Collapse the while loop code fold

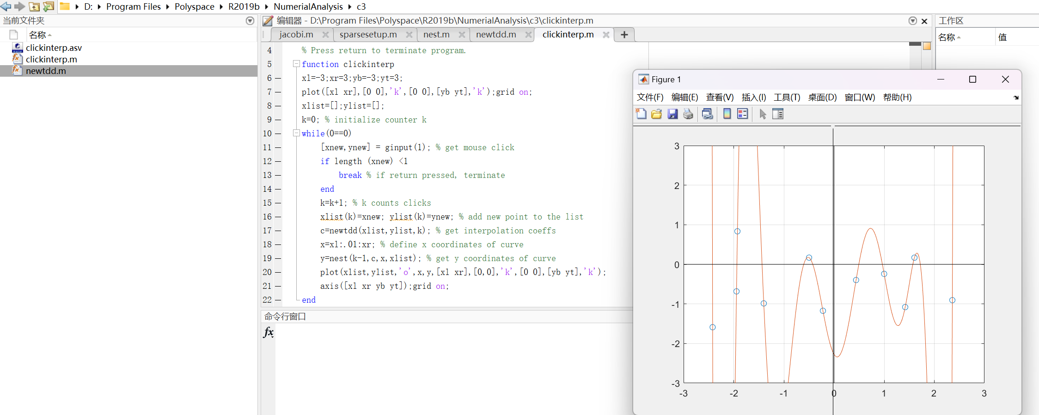(297, 133)
